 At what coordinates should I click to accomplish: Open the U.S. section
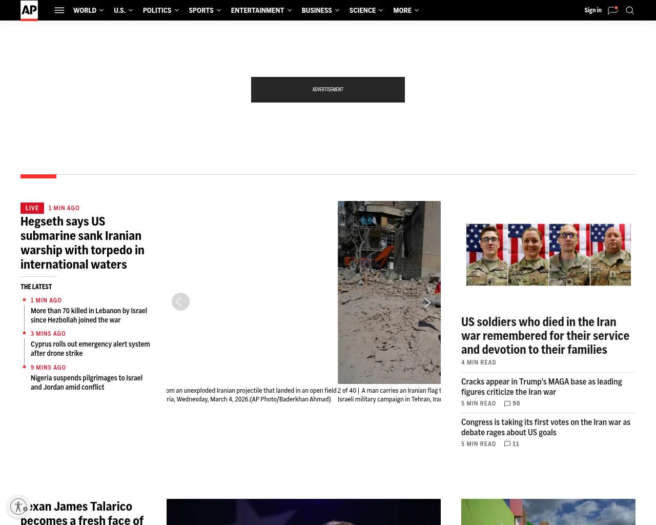pos(119,10)
